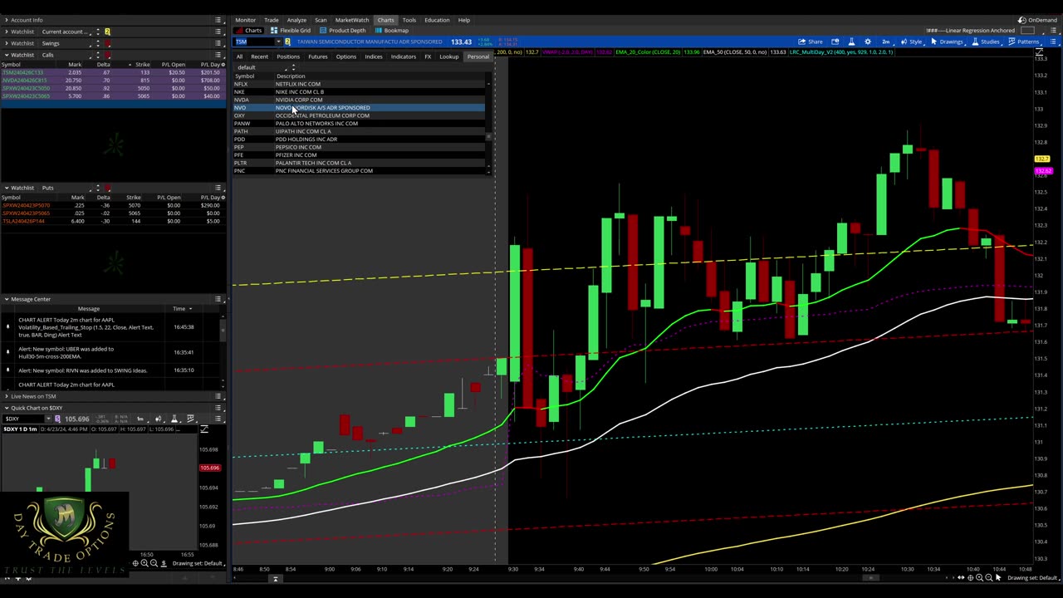The image size is (1063, 598).
Task: Choose PLTR Palantir Tech from symbol list
Action: point(360,163)
